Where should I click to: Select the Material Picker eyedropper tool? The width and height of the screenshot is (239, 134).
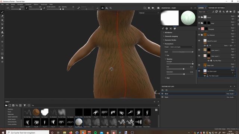(x=2, y=36)
